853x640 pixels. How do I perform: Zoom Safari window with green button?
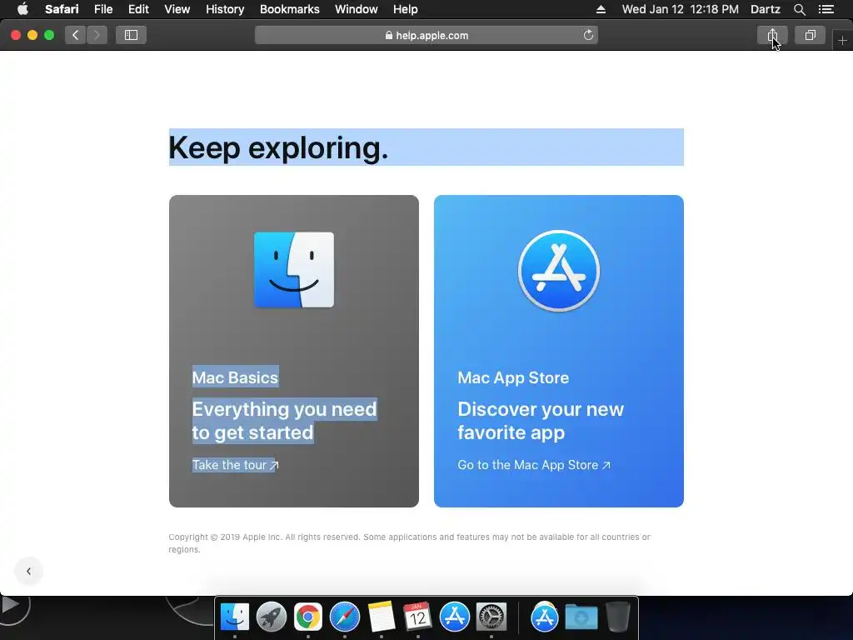(49, 35)
